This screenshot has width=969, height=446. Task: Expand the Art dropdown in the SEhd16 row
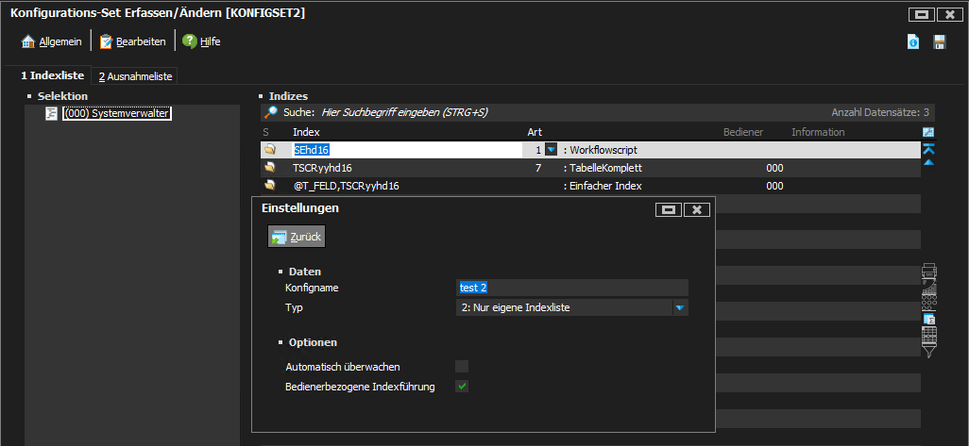[552, 149]
